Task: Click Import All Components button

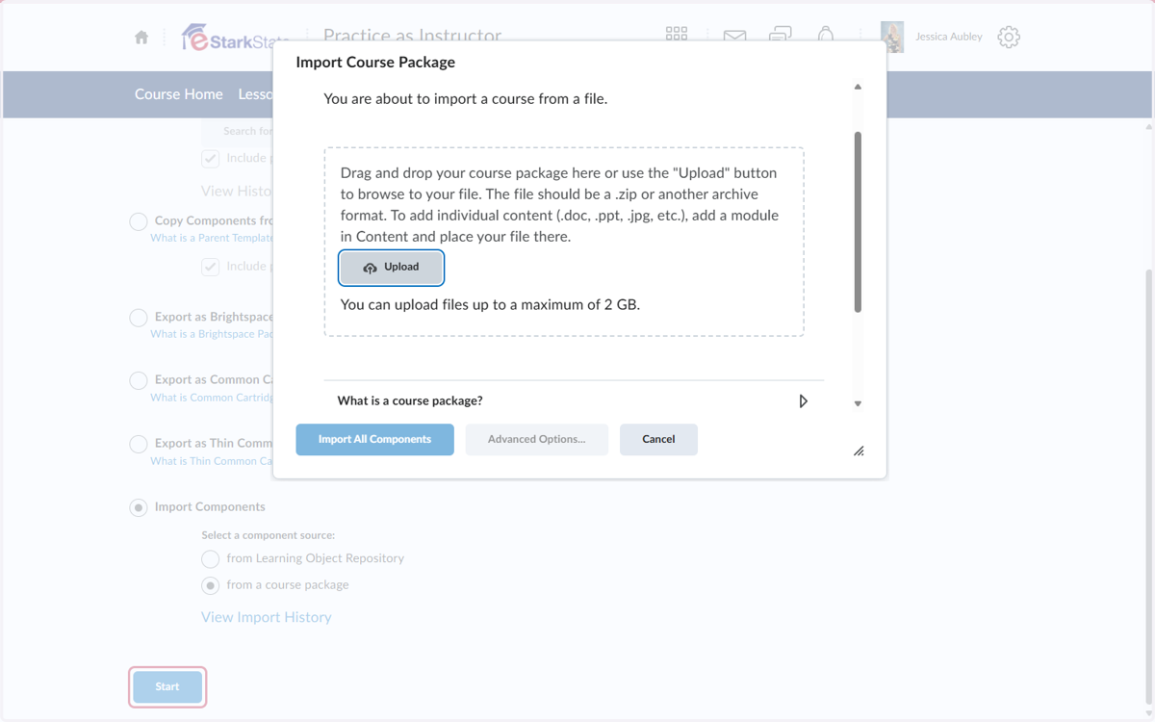Action: tap(374, 439)
